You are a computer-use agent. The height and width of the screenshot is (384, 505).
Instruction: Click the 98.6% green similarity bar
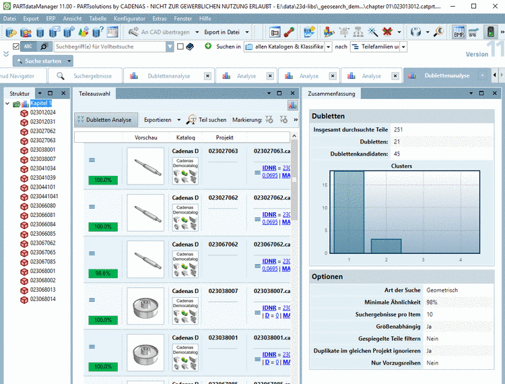pyautogui.click(x=103, y=274)
